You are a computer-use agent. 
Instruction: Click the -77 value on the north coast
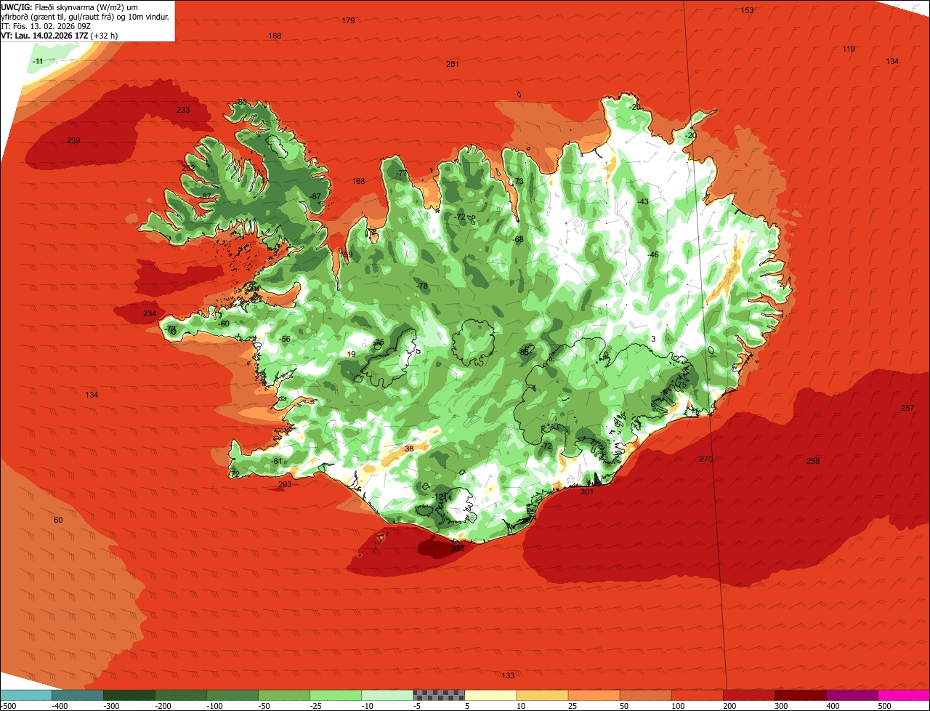(x=402, y=173)
